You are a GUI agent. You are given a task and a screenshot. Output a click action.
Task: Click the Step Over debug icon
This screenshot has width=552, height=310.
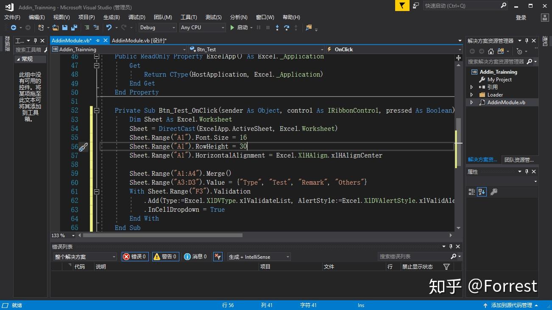287,28
